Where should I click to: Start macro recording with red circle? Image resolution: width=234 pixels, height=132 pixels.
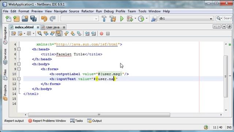(102, 33)
